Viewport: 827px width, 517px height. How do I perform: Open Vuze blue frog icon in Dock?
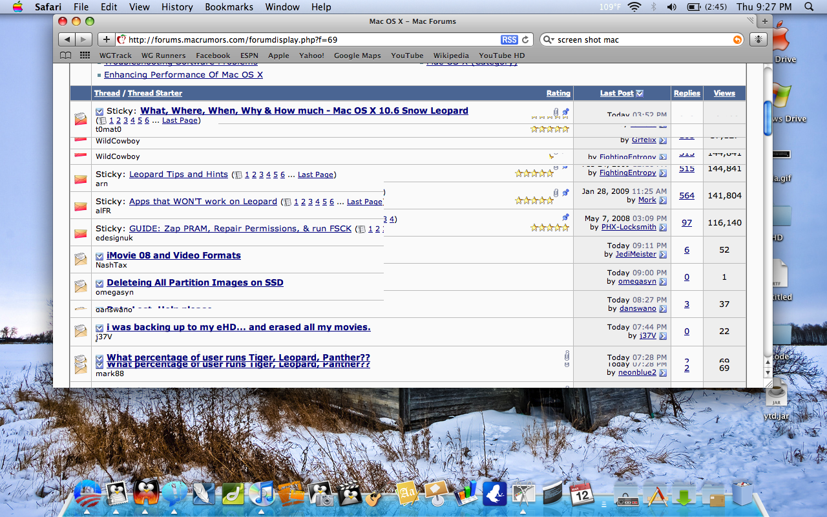495,494
